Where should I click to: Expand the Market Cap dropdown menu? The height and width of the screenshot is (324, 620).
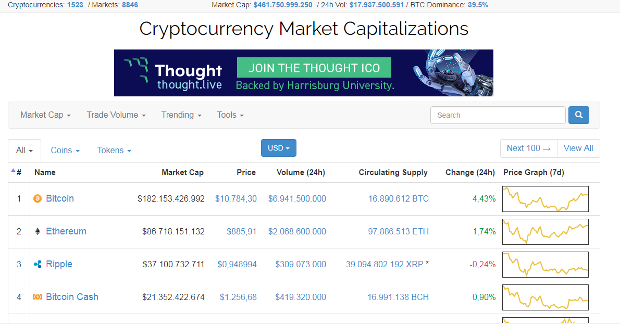pyautogui.click(x=45, y=115)
